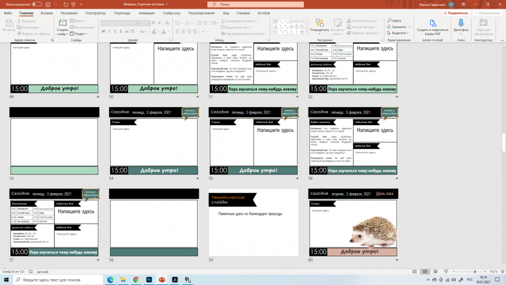Viewport: 506px width, 285px height.
Task: Open the Insert (Вставка) ribbon tab
Action: [x=47, y=12]
